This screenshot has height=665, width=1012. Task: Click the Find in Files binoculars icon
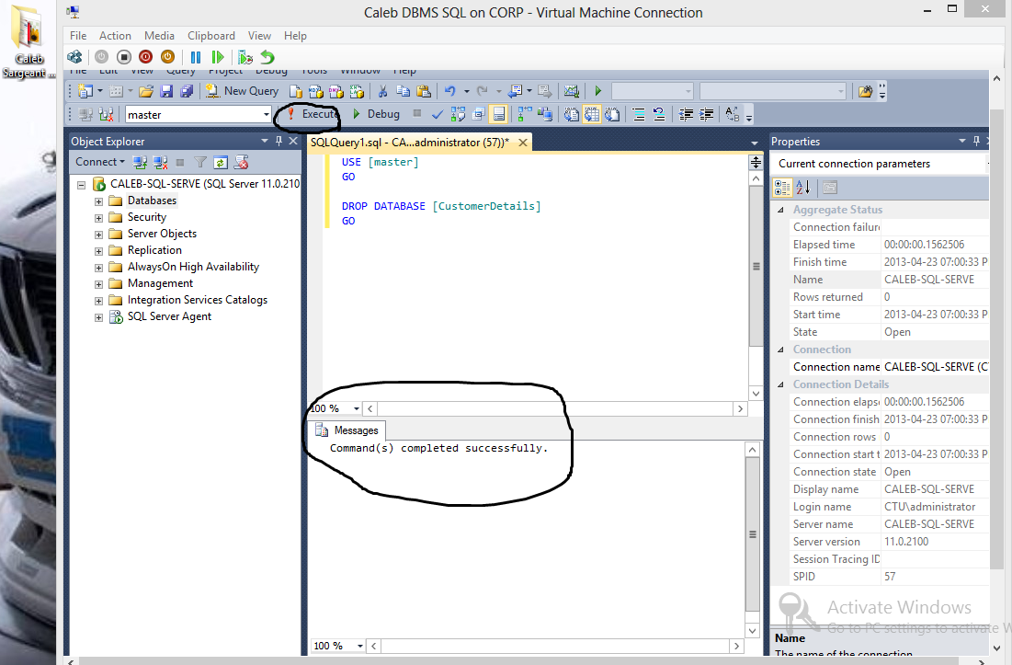coord(866,91)
